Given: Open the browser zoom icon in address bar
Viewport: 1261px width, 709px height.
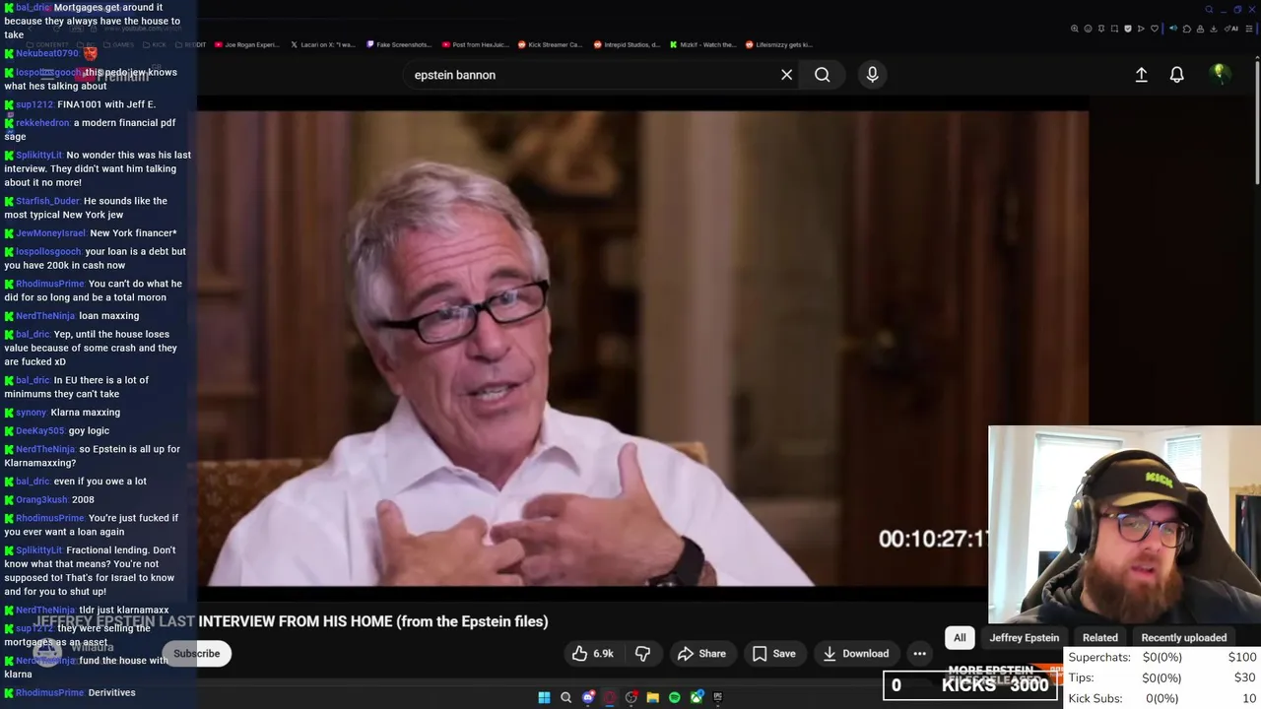Looking at the screenshot, I should pos(1075,29).
